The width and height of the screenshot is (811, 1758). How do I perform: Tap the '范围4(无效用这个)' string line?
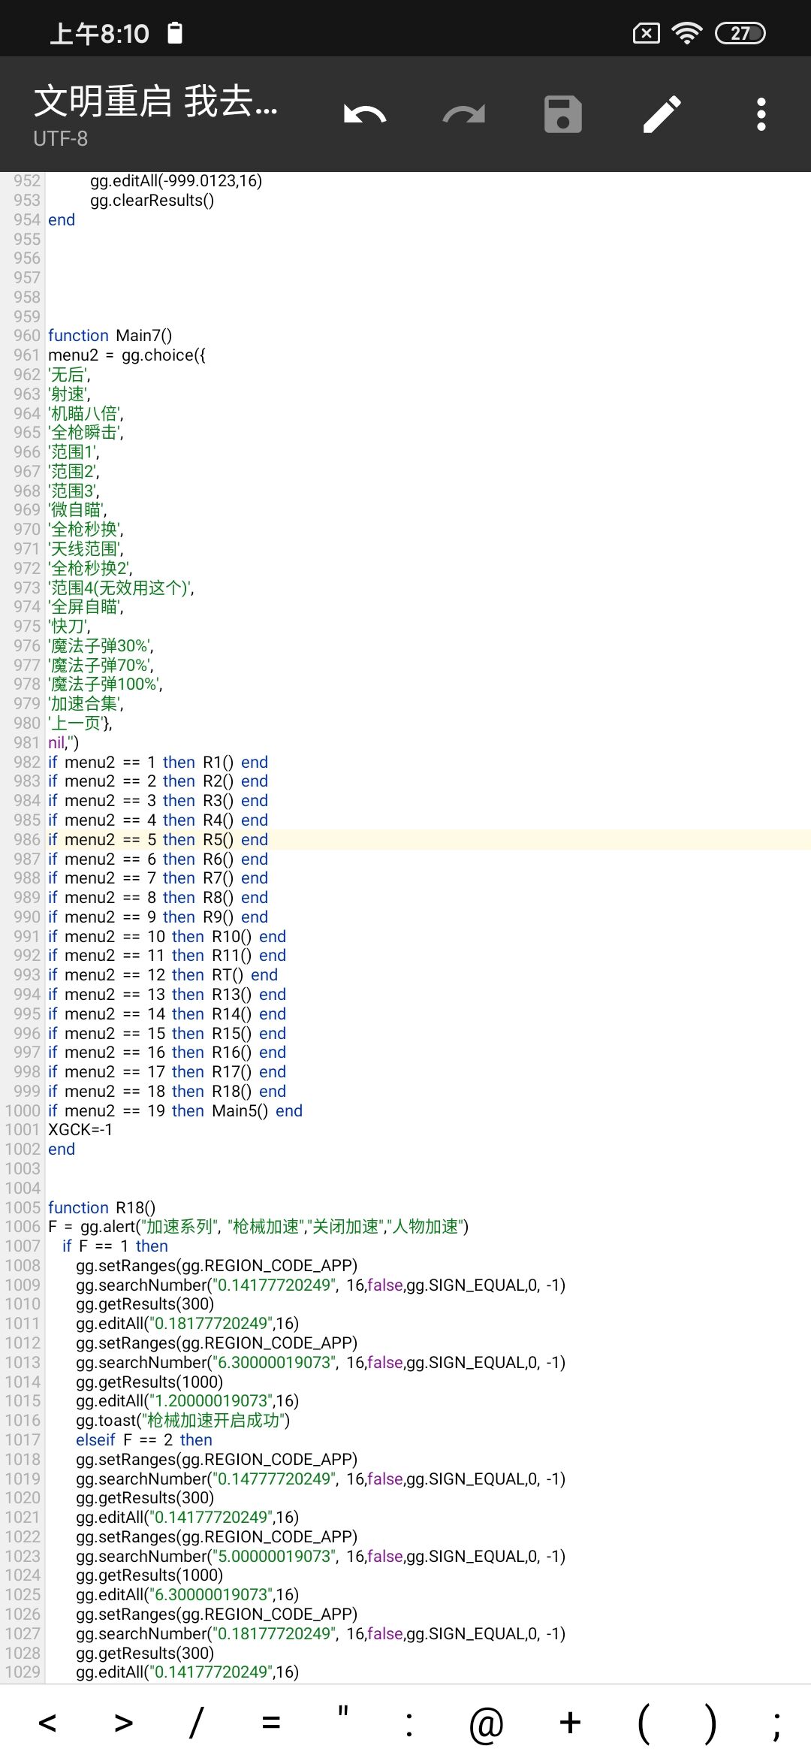(x=121, y=588)
